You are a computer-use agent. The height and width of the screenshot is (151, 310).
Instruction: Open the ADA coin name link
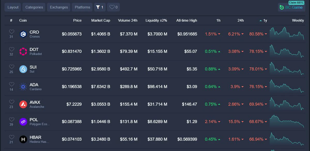34,85
